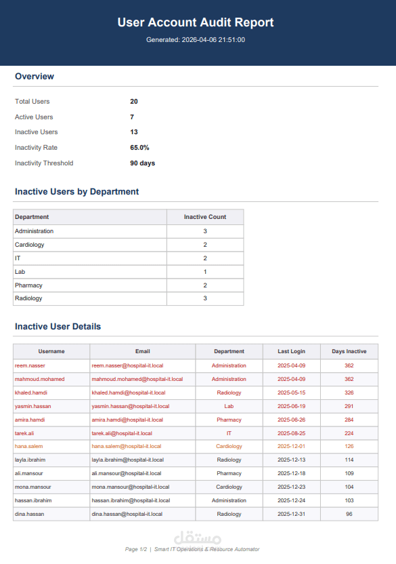The height and width of the screenshot is (564, 396).
Task: Select the Lab row in department count table
Action: (x=129, y=272)
